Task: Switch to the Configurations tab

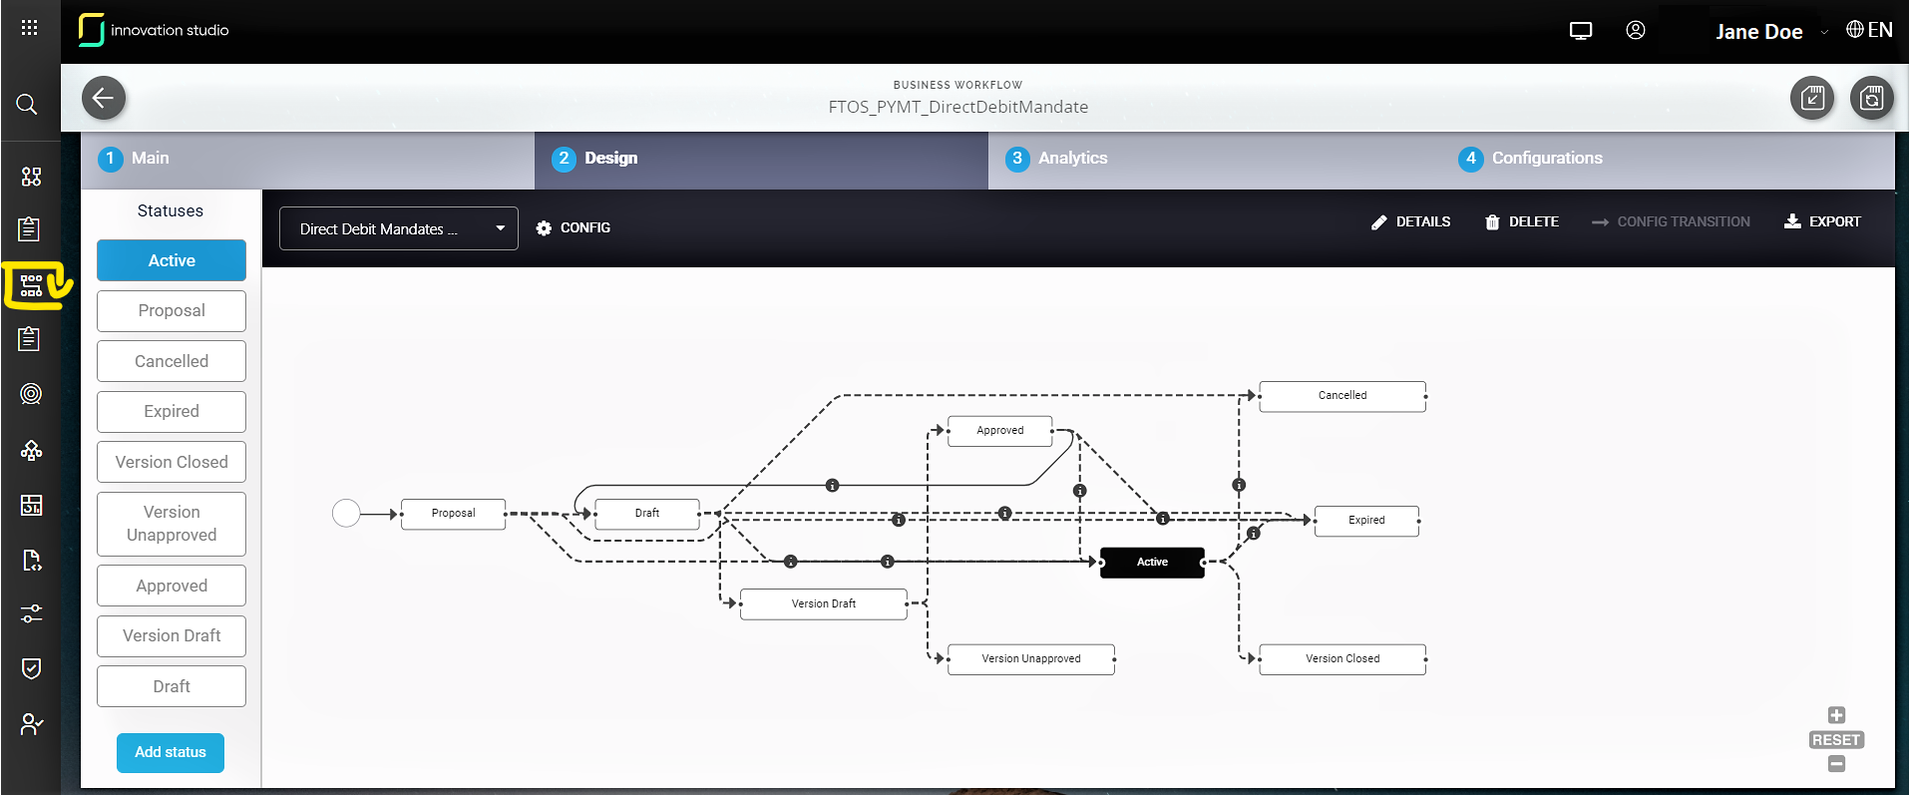Action: [x=1546, y=159]
